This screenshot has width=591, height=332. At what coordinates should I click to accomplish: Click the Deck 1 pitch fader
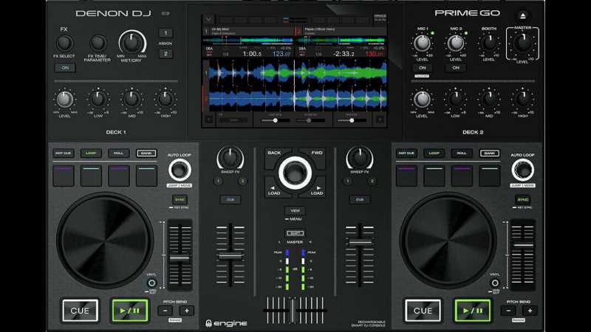[x=180, y=258]
